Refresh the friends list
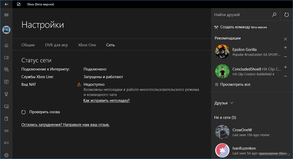Screen dimensions: 293x159 coord(286,15)
